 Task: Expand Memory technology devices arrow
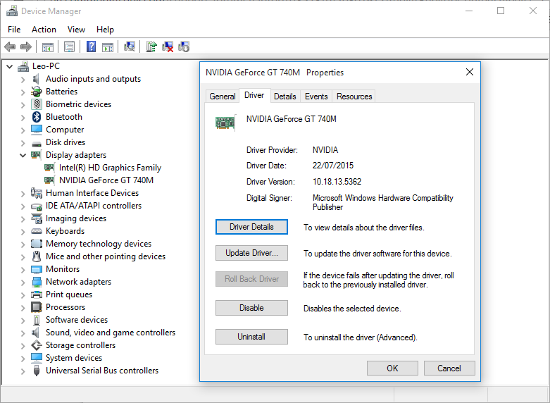click(x=23, y=244)
